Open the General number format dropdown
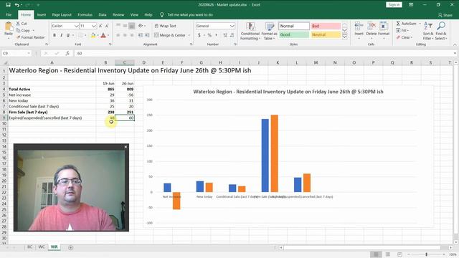Image resolution: width=459 pixels, height=258 pixels. [232, 26]
